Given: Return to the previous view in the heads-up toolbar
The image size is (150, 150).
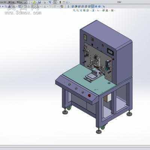Looking at the screenshot, I should pos(81,10).
